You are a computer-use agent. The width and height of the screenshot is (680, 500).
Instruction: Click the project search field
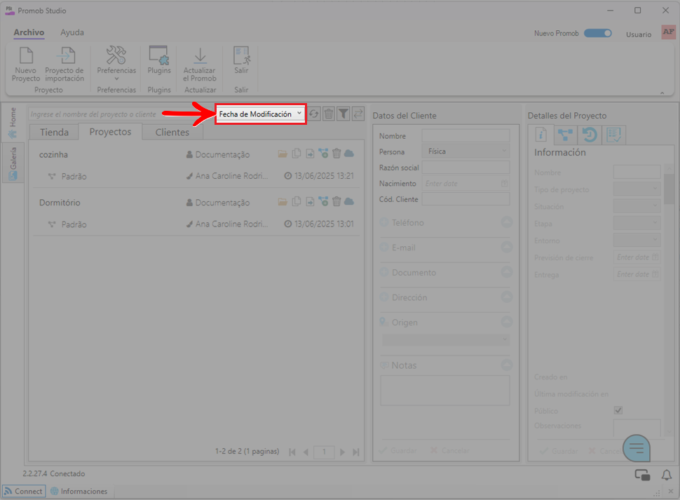[121, 114]
